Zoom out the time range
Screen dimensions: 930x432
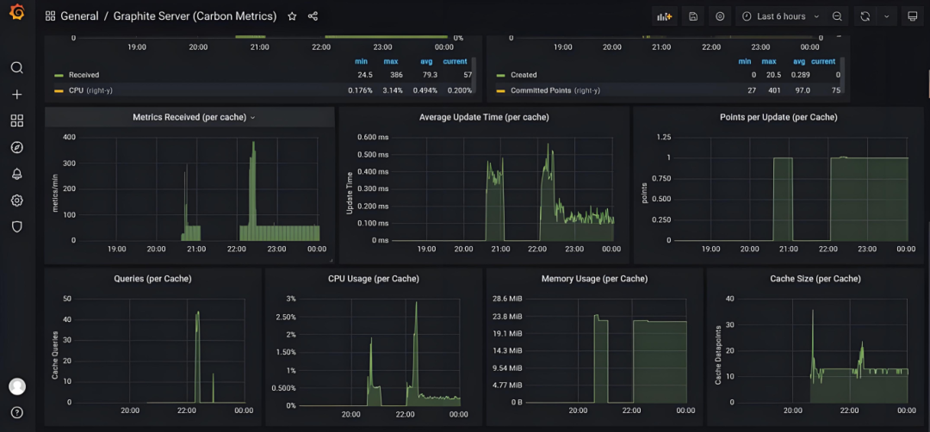pos(837,16)
